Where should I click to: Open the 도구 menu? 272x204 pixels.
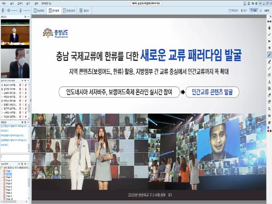coord(28,3)
